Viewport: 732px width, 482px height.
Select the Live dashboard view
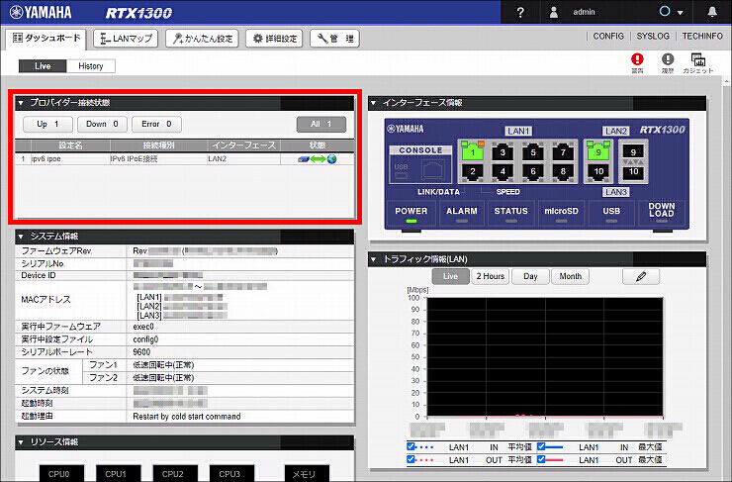pyautogui.click(x=43, y=66)
